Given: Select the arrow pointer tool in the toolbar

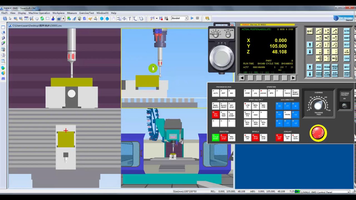Looking at the screenshot, I should (10, 18).
